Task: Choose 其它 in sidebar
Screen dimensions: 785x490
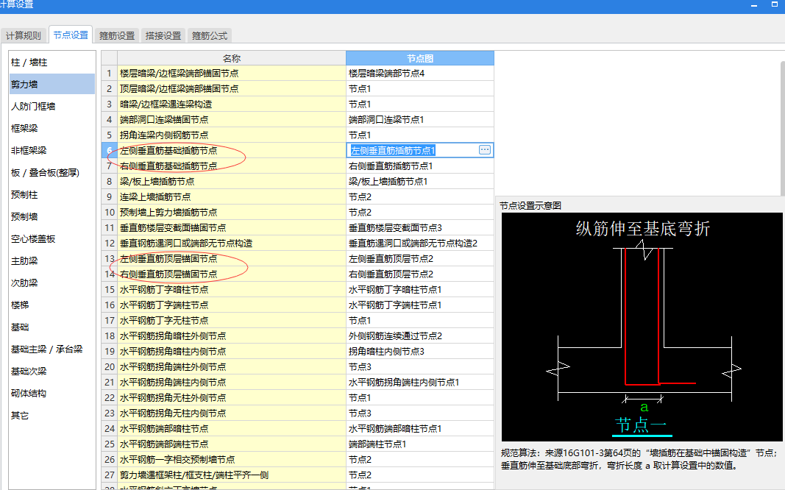Action: tap(52, 415)
